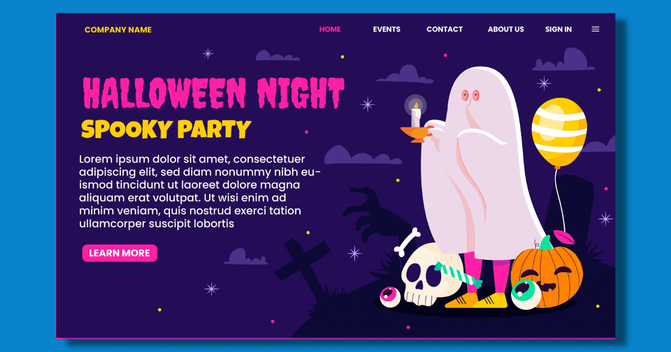Click the SIGN IN link
The width and height of the screenshot is (671, 352).
click(x=559, y=29)
